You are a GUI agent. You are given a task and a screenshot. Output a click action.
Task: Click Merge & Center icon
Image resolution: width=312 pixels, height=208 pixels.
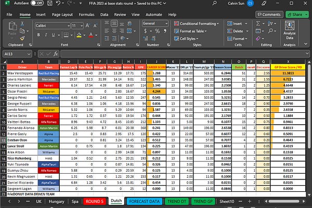tap(129, 31)
